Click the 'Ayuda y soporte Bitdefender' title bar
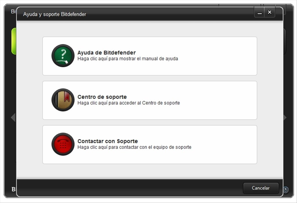This screenshot has height=203, width=297. (x=133, y=14)
